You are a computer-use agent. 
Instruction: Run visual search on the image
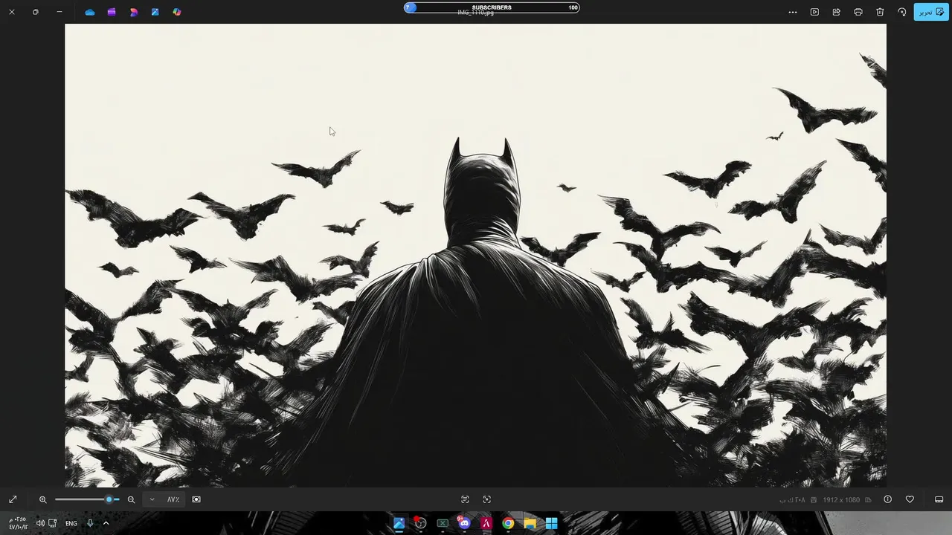[487, 499]
